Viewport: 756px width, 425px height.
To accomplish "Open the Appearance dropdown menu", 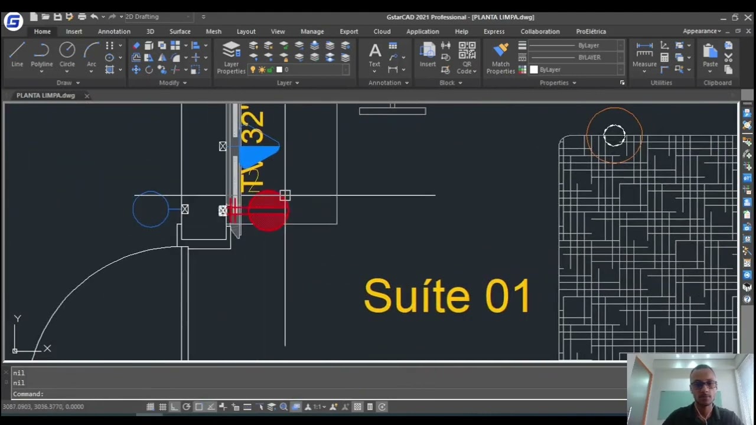I will [x=702, y=31].
